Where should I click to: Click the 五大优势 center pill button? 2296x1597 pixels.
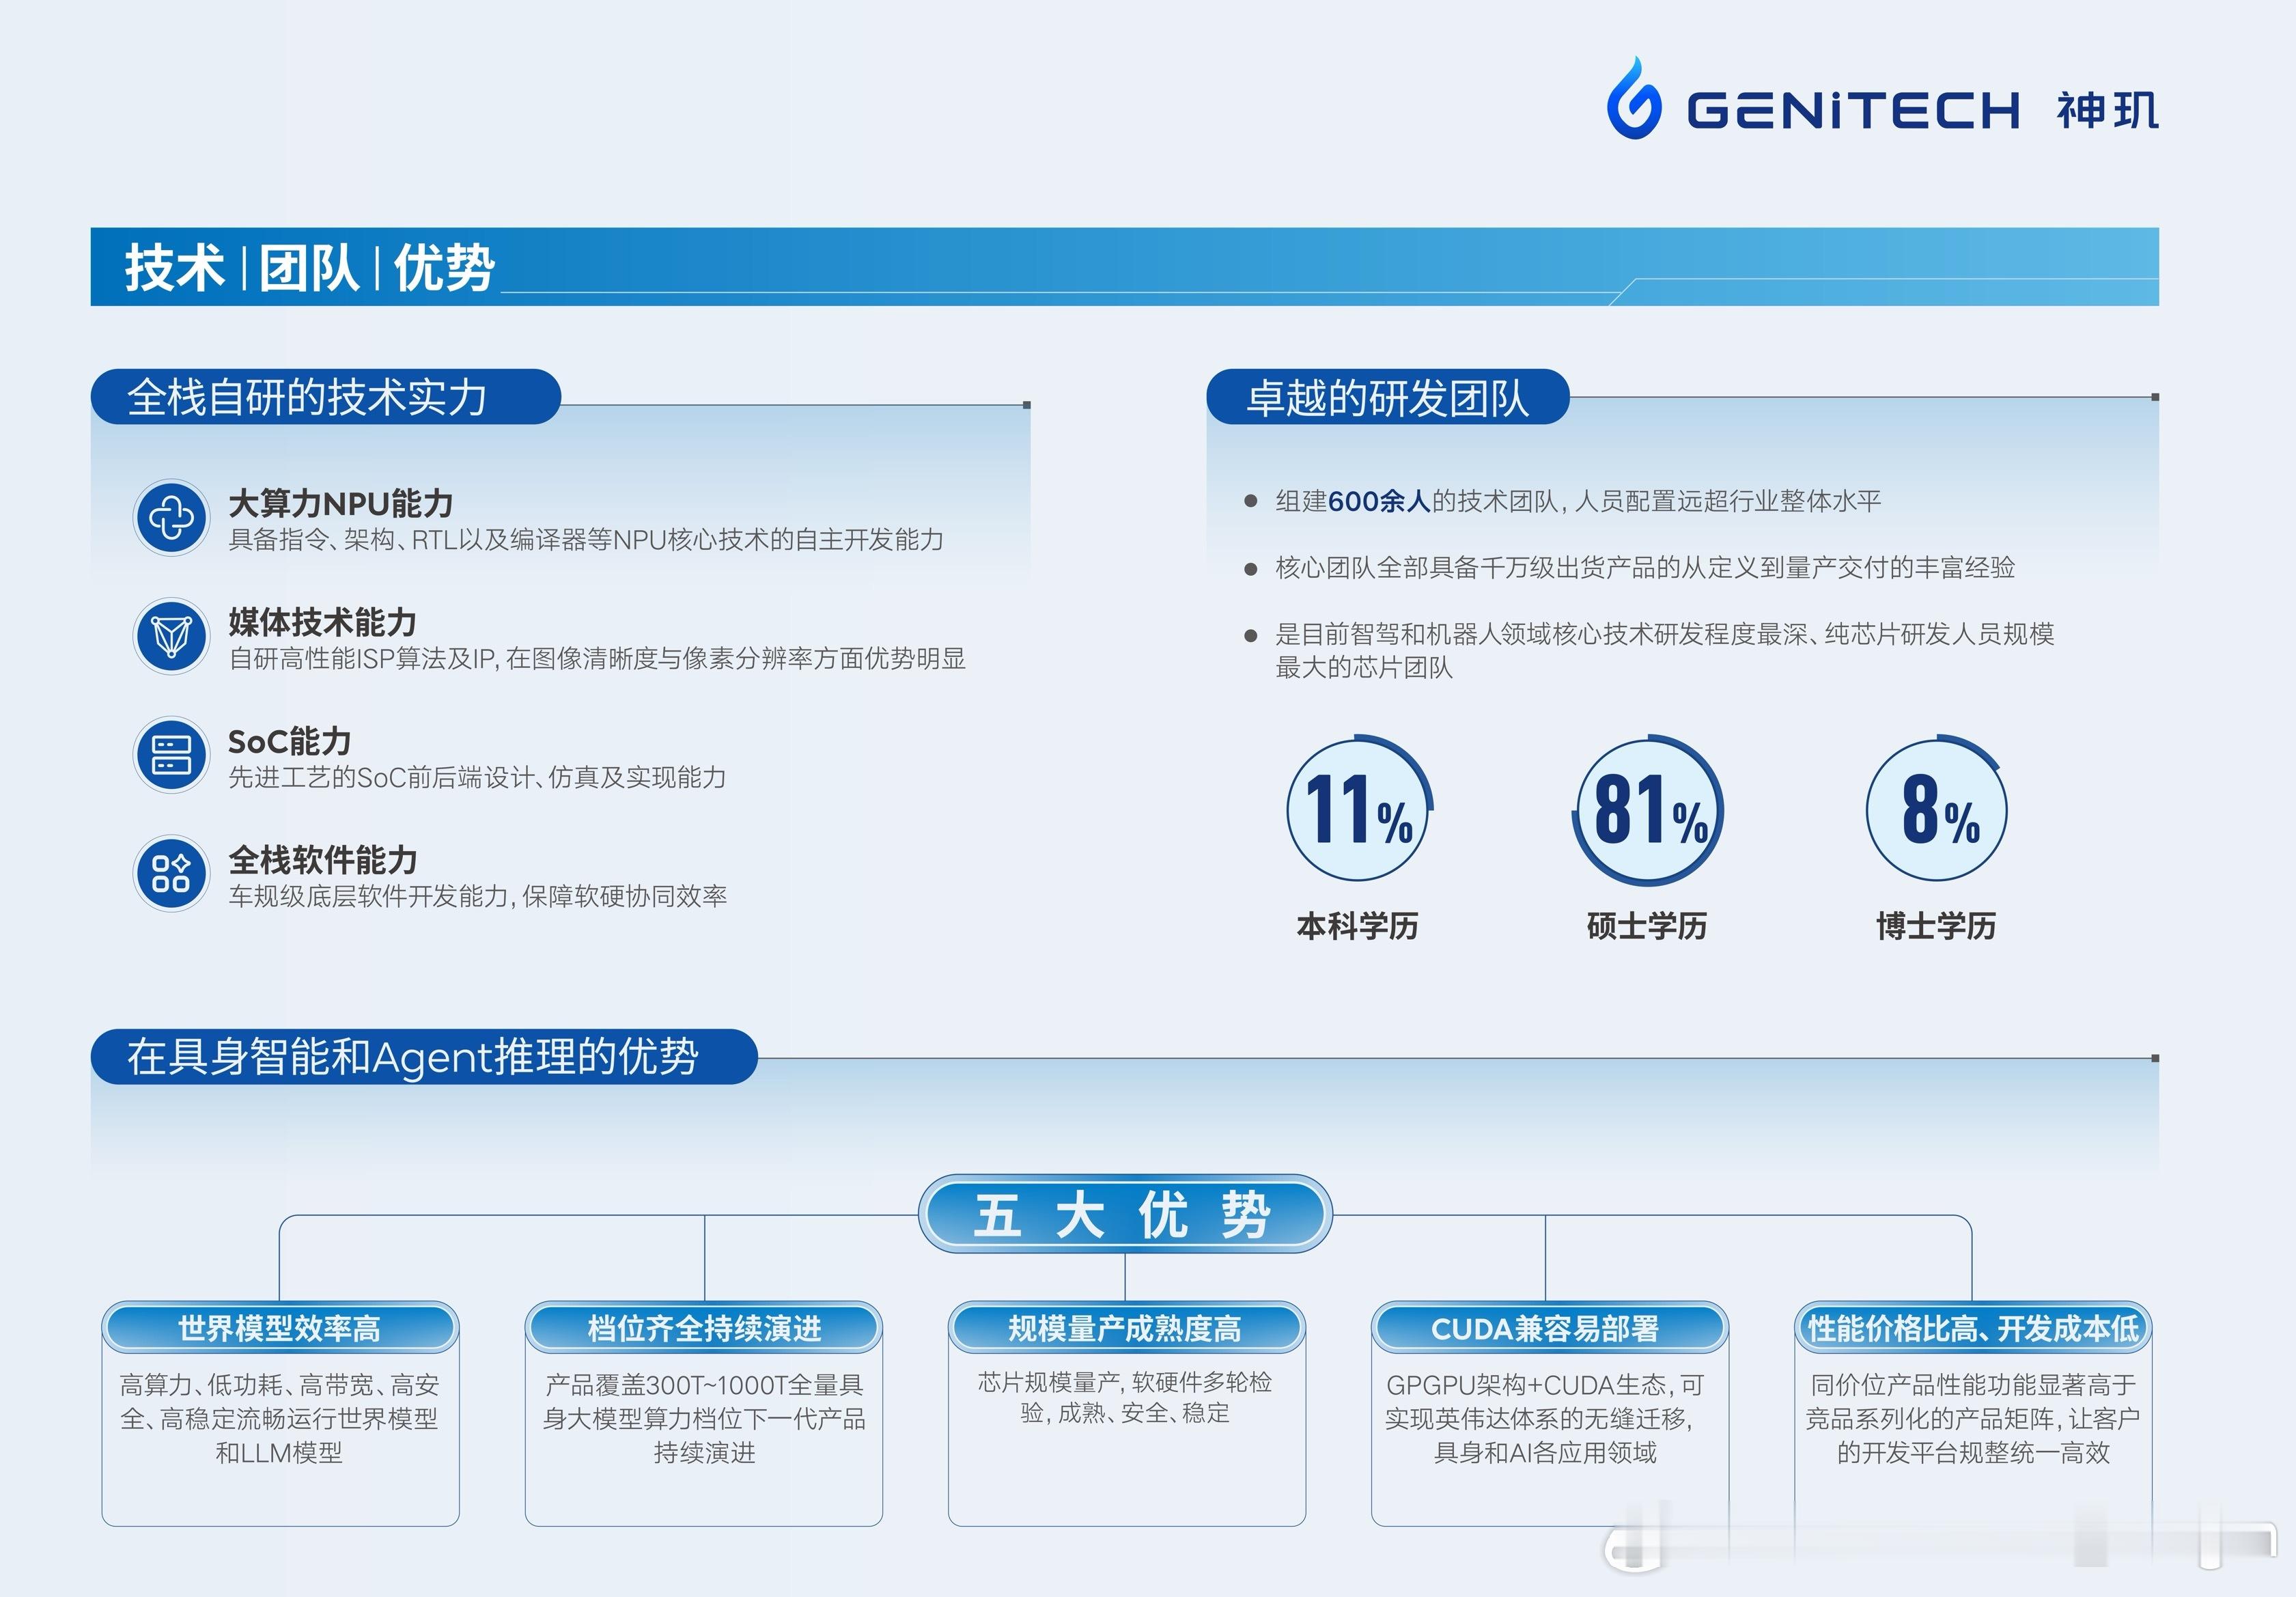[x=1125, y=1214]
